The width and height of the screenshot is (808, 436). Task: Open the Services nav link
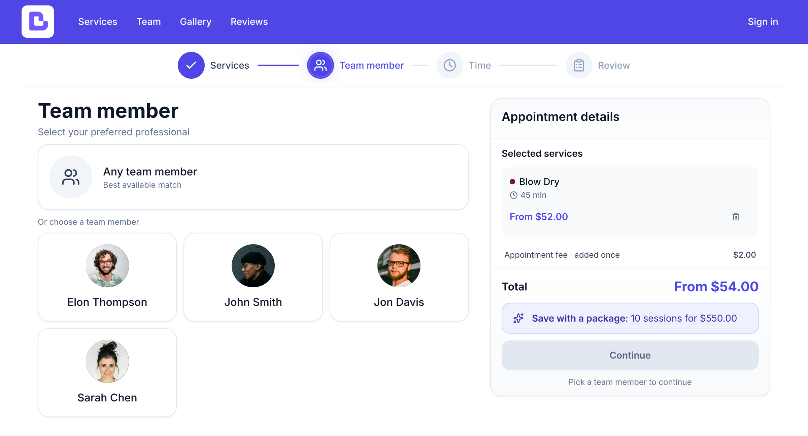pyautogui.click(x=98, y=22)
